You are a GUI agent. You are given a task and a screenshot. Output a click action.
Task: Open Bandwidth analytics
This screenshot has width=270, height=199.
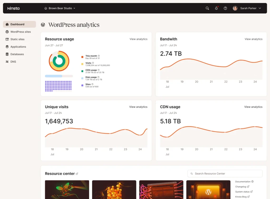click(253, 39)
